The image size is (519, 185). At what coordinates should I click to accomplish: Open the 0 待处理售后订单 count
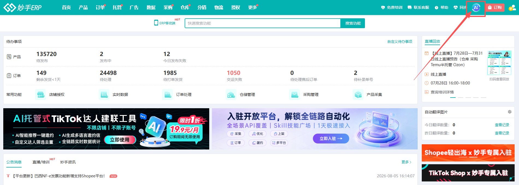pos(303,76)
